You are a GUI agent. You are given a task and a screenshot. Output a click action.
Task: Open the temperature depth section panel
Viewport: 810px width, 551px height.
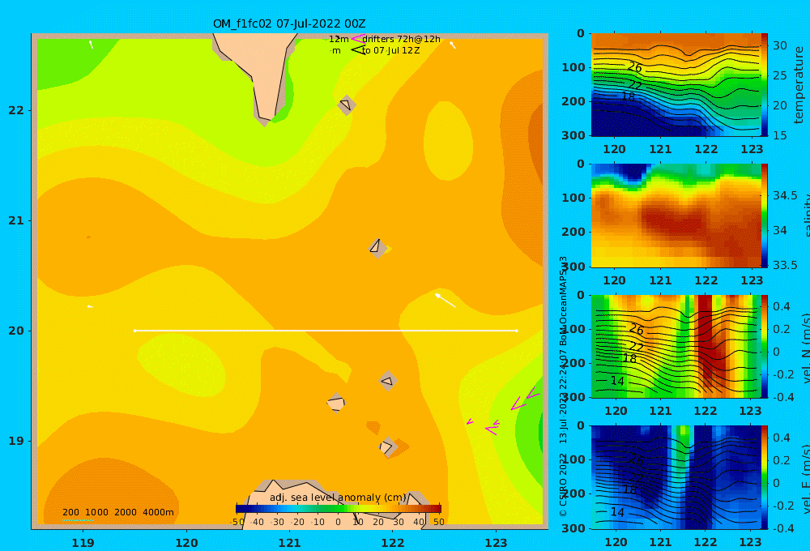pyautogui.click(x=676, y=85)
